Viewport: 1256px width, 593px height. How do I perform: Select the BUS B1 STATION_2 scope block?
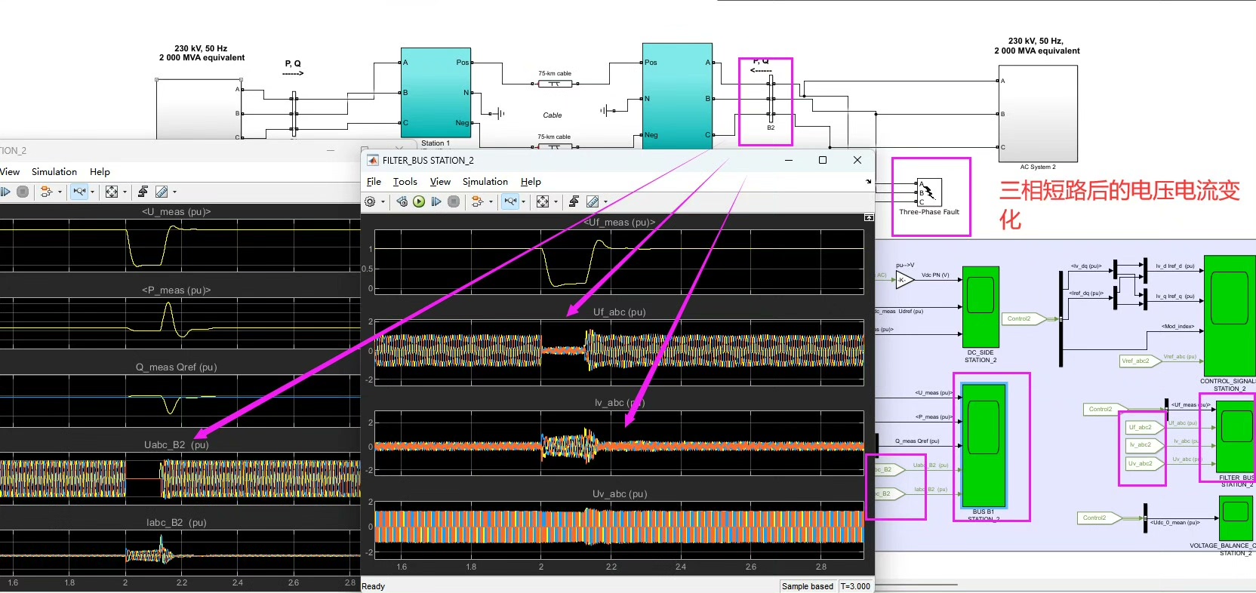pyautogui.click(x=984, y=445)
